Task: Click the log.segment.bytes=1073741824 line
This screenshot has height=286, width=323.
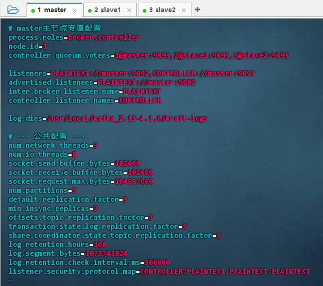Action: 68,254
